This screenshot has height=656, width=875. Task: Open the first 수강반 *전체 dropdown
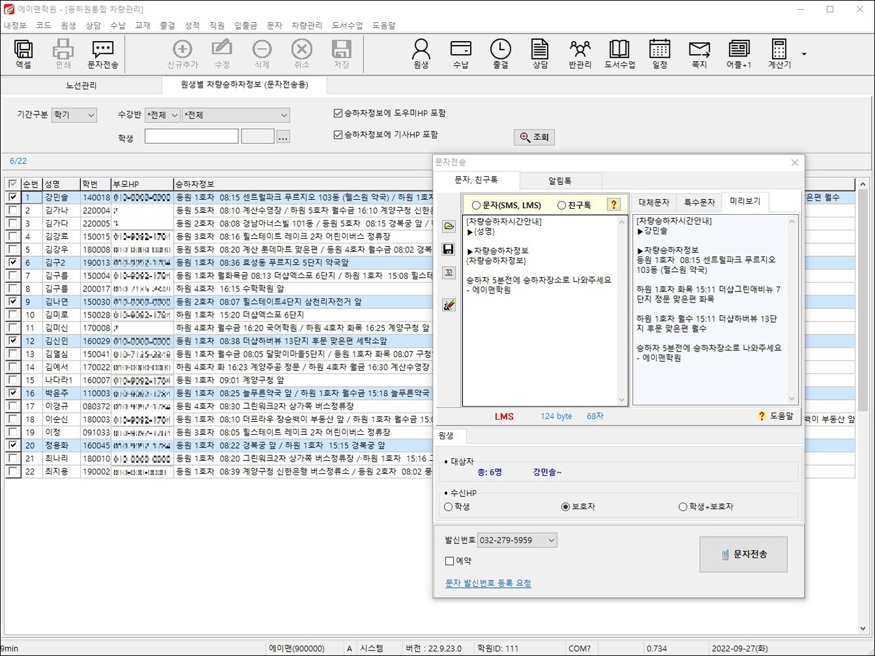tap(163, 115)
